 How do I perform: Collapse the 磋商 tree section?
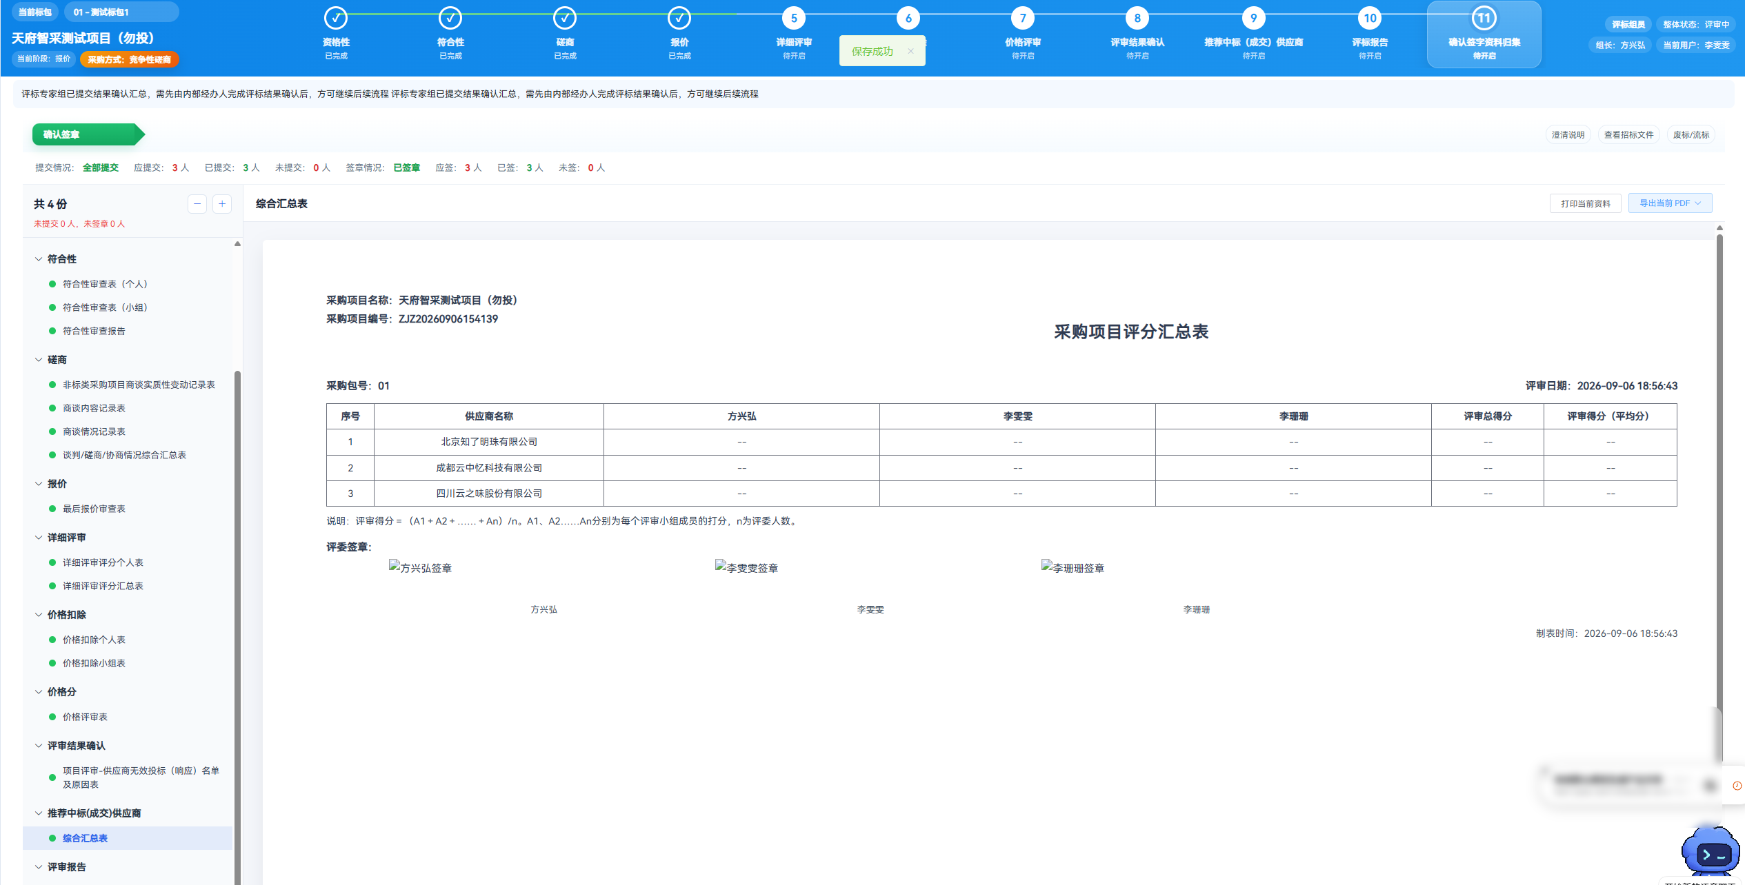[39, 360]
